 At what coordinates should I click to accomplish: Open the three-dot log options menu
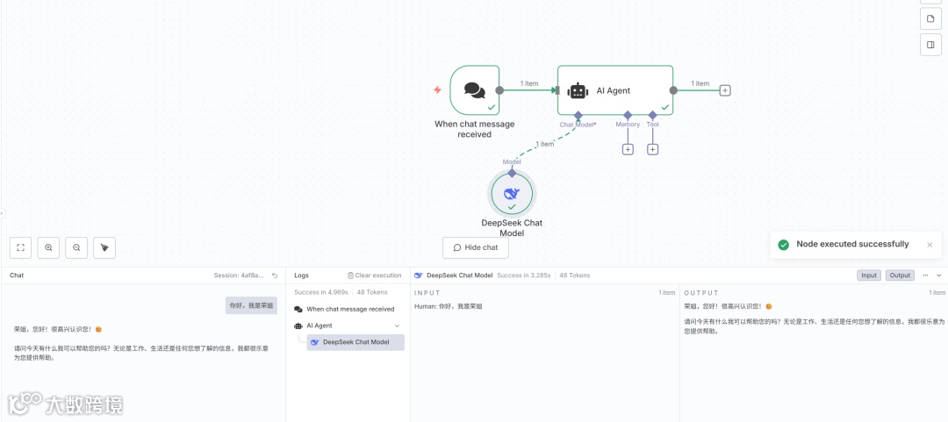coord(925,275)
